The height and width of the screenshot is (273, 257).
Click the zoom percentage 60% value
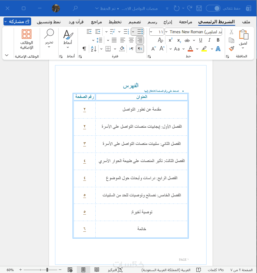[10, 270]
